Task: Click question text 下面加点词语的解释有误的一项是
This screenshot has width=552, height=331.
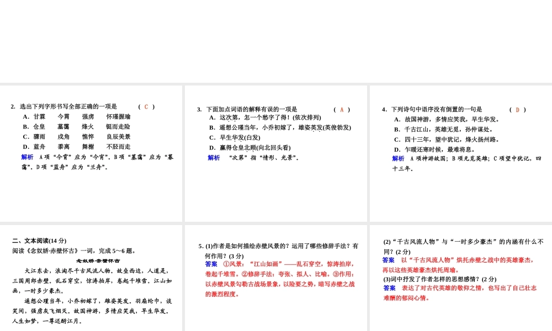Action: 252,109
